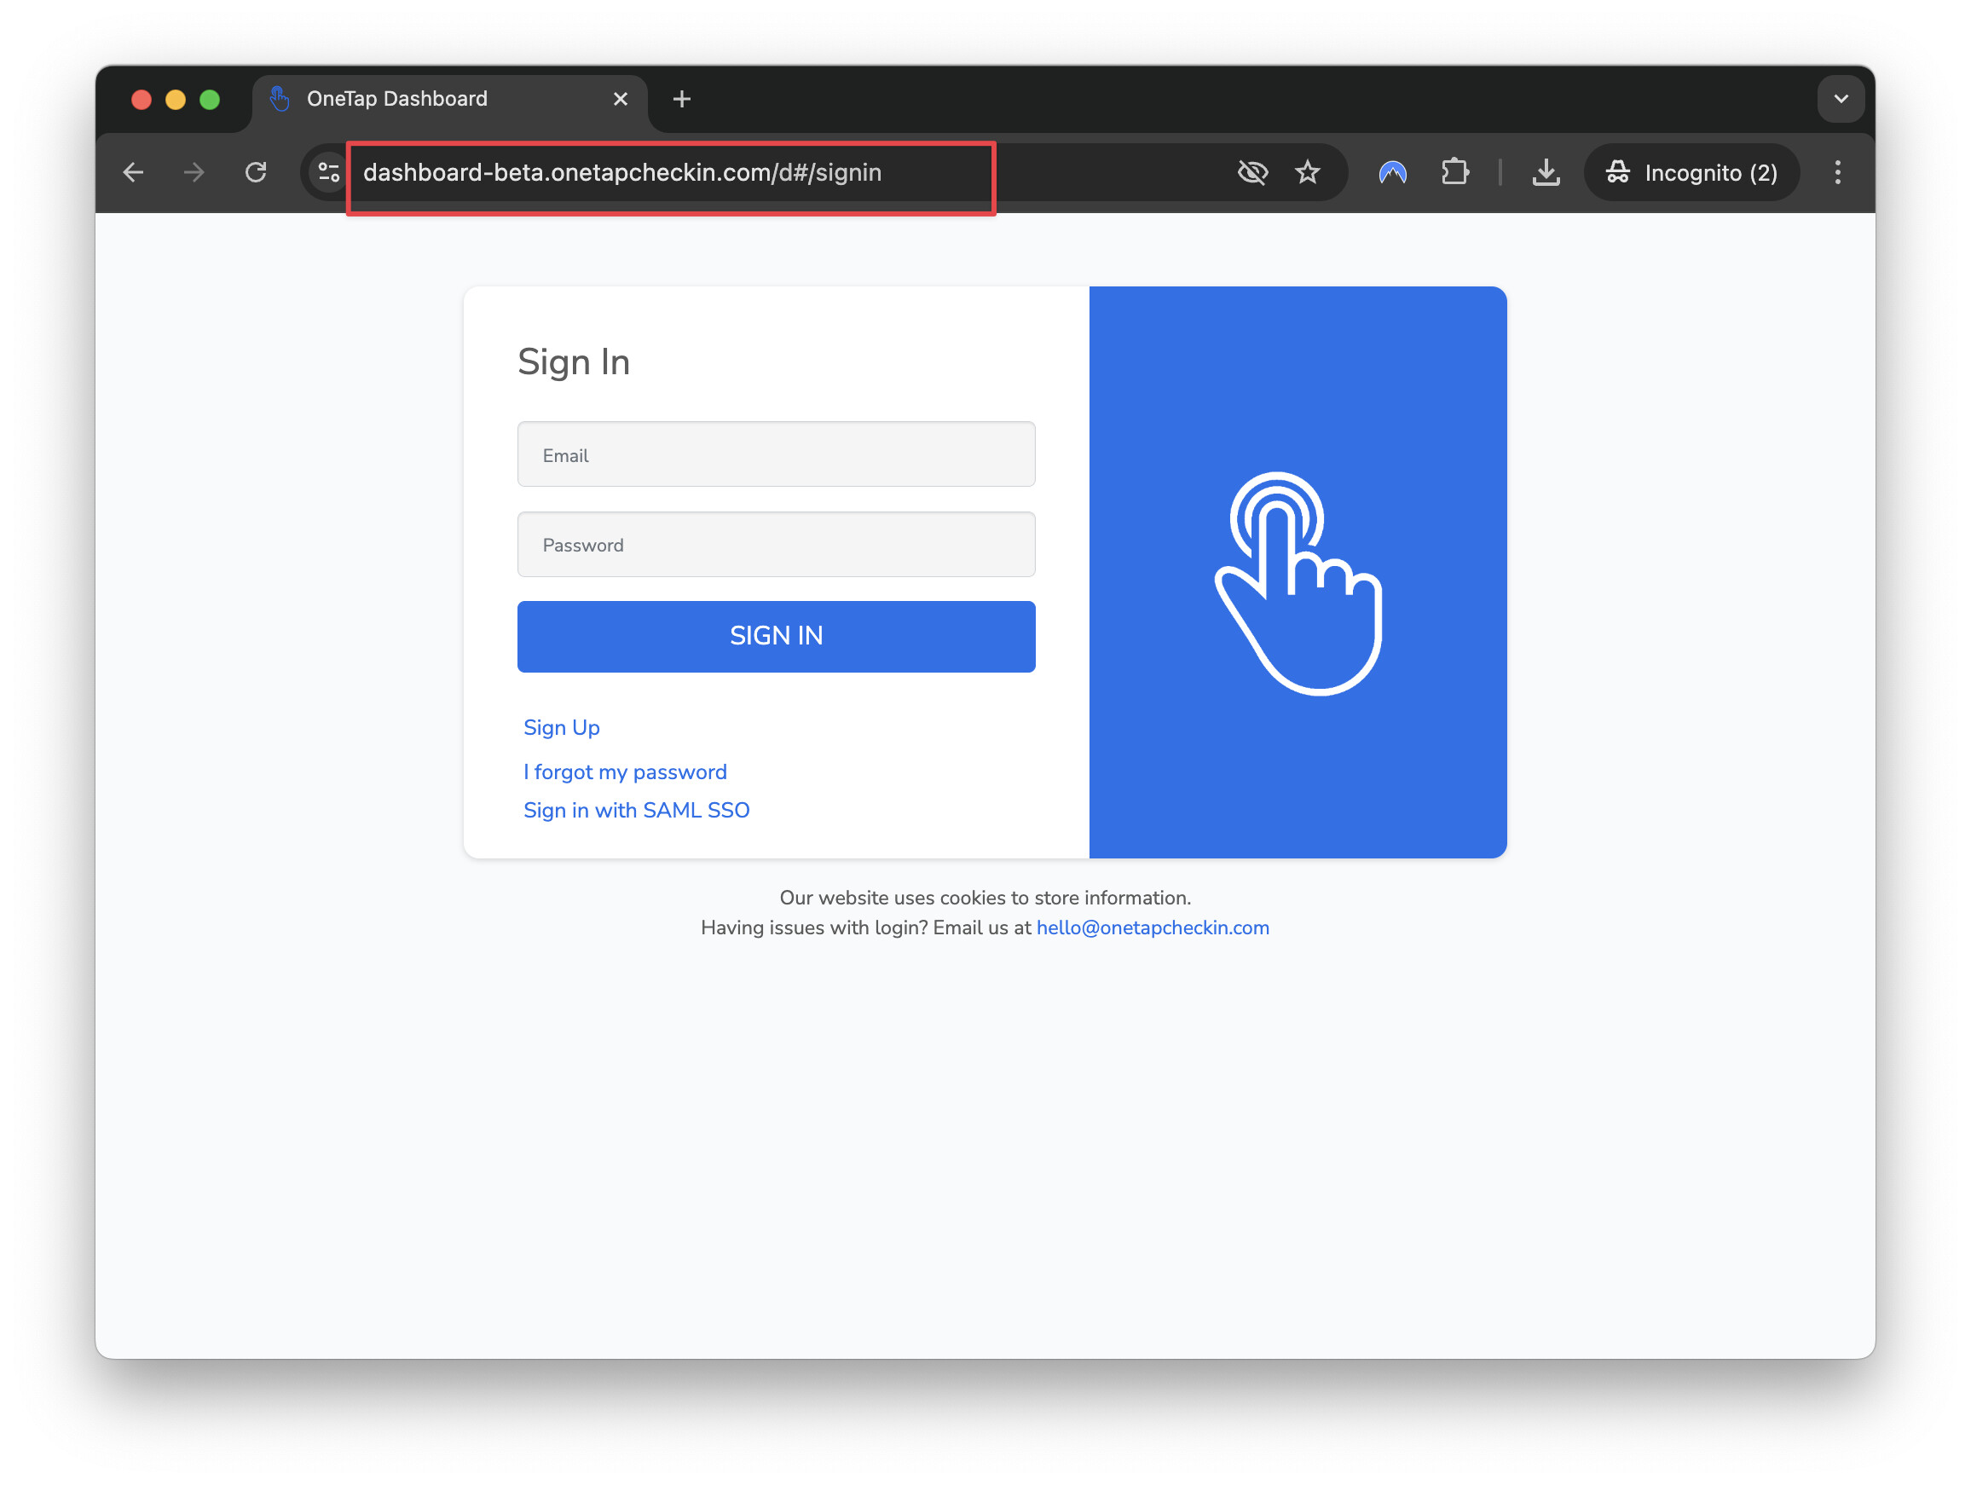Screen dimensions: 1971x1485
Task: Open the Chrome three-dot menu
Action: coord(1837,172)
